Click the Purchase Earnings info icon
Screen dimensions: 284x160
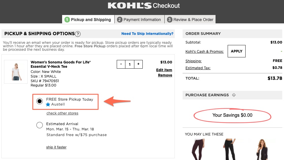point(234,95)
